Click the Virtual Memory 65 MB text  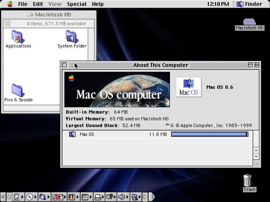(139, 119)
